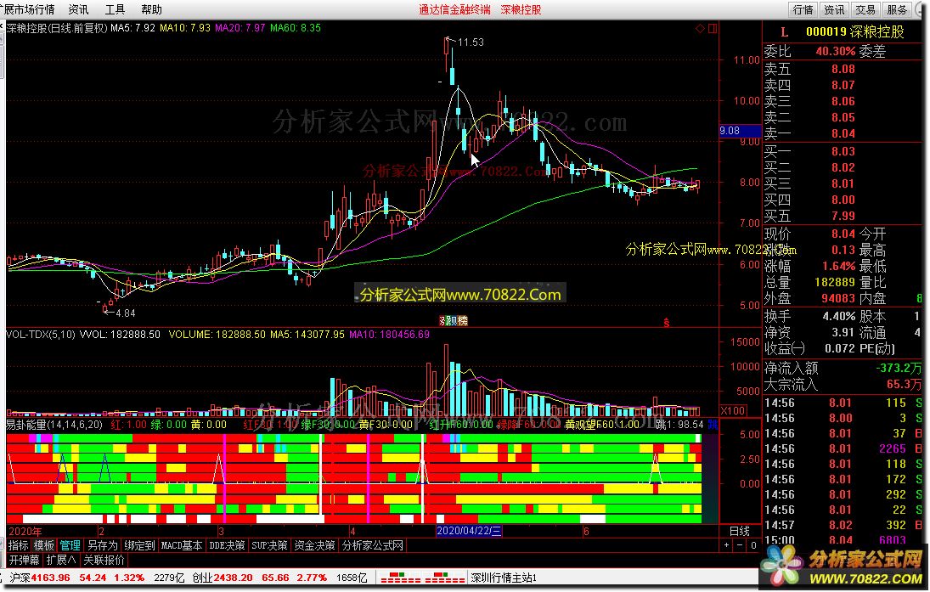Viewport: 930px width, 592px height.
Task: Click the split-window icon beside the diamond
Action: pos(713,29)
